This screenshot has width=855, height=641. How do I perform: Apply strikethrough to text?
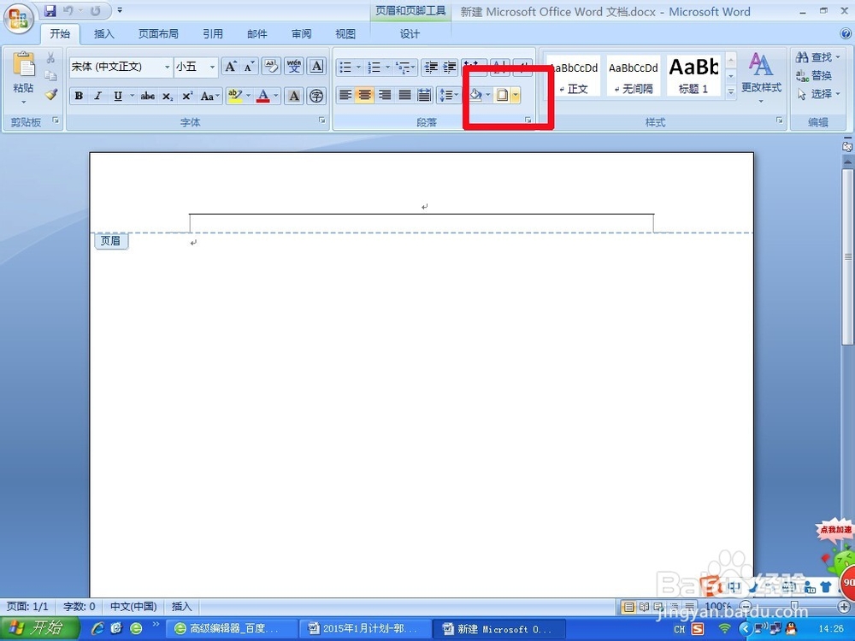click(147, 96)
